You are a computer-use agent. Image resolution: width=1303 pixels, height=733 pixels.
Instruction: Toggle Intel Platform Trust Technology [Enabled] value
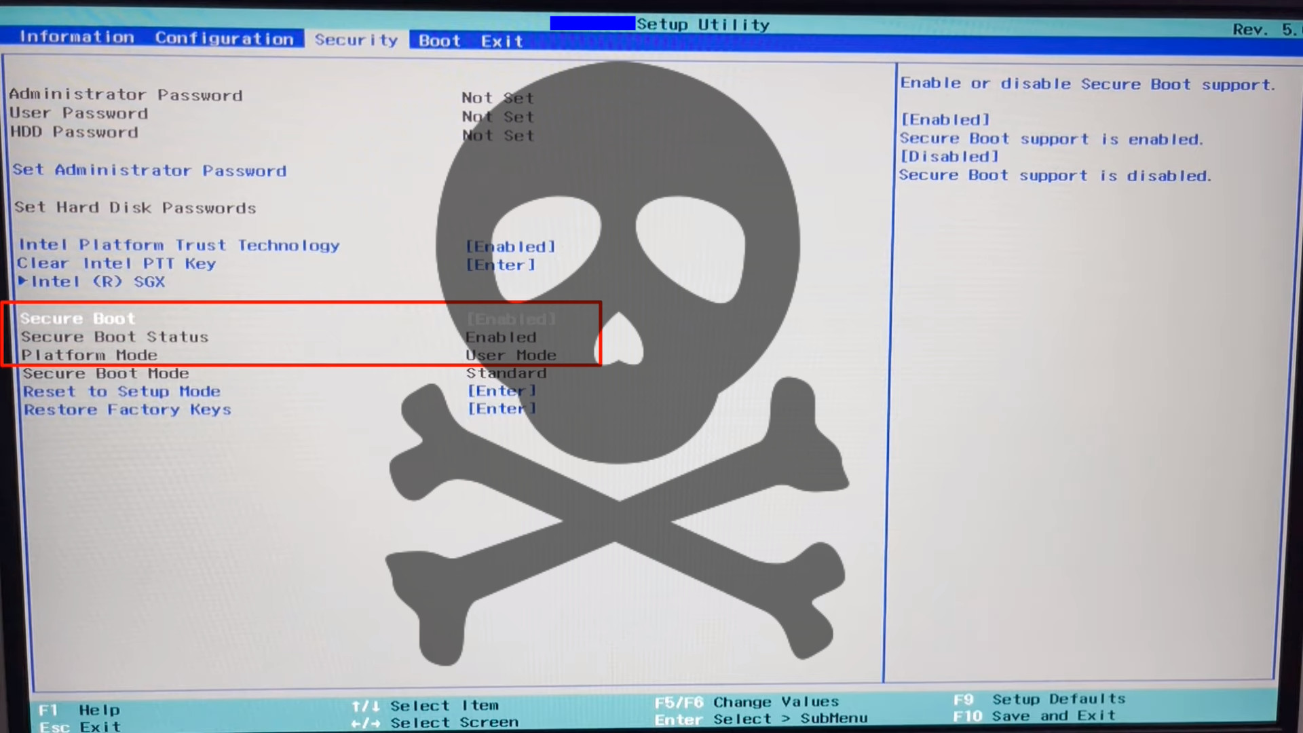(510, 246)
